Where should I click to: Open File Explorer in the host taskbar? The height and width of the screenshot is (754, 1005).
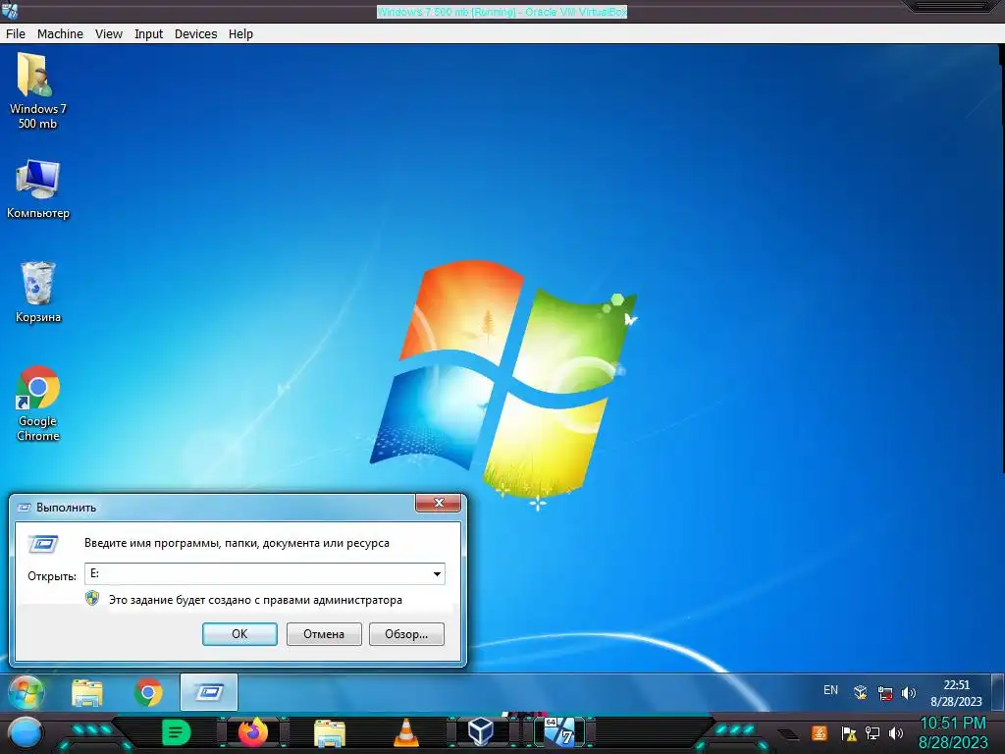pyautogui.click(x=330, y=732)
